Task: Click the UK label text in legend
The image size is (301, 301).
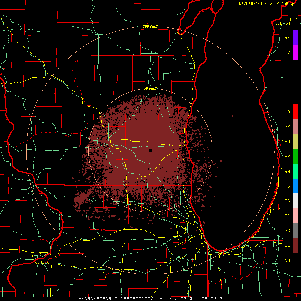Action: pyautogui.click(x=287, y=53)
